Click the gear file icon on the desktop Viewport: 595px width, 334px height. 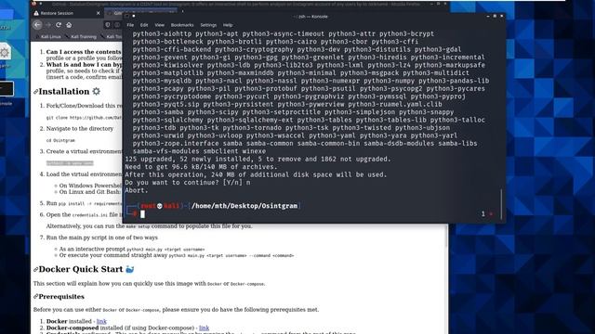(x=5, y=52)
